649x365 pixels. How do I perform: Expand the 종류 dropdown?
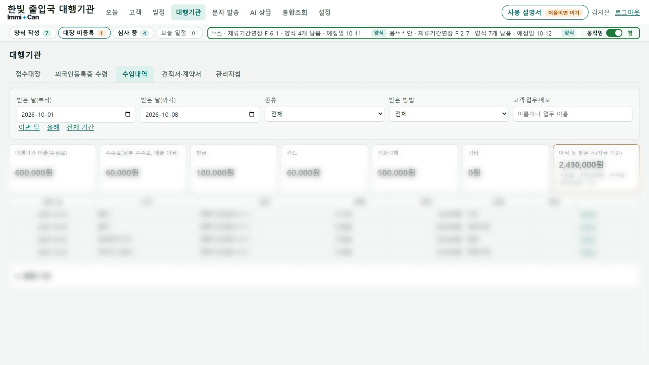tap(324, 114)
